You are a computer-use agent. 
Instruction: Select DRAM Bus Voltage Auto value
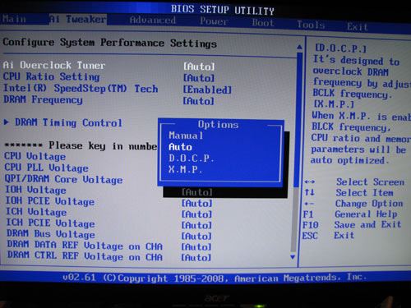(x=196, y=236)
